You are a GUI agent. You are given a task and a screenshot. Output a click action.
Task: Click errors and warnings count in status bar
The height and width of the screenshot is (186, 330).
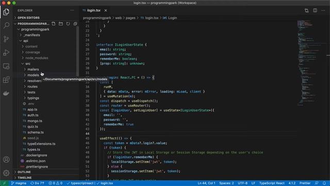coord(56,183)
